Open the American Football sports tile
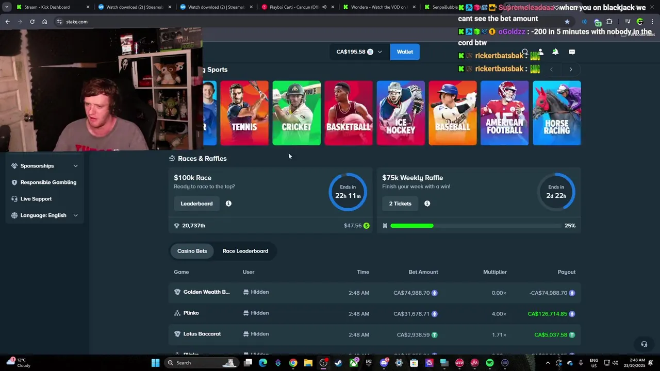The image size is (660, 371). 505,113
